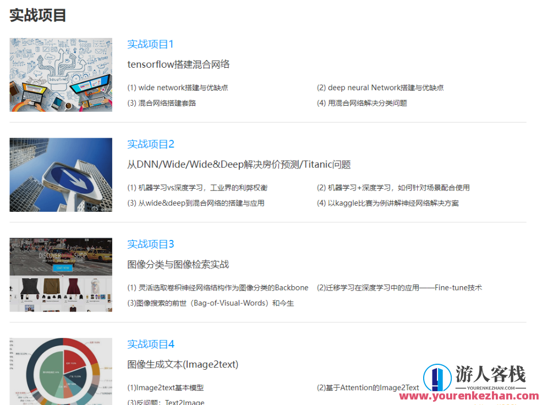
Task: Click the clothing shop thumbnail for 实战项目3
Action: coord(61,275)
